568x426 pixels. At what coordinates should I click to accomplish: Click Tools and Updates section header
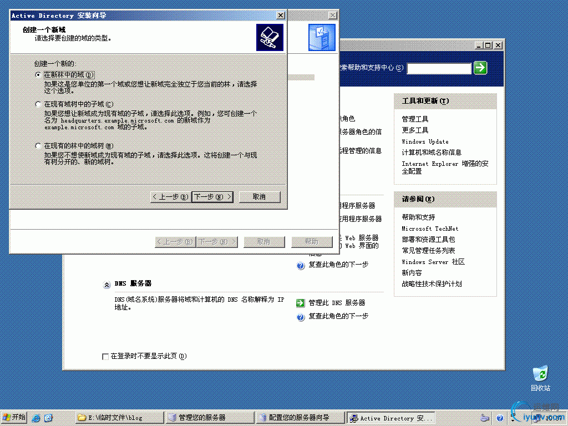coord(445,101)
